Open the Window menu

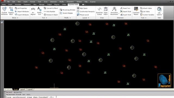point(79,2)
